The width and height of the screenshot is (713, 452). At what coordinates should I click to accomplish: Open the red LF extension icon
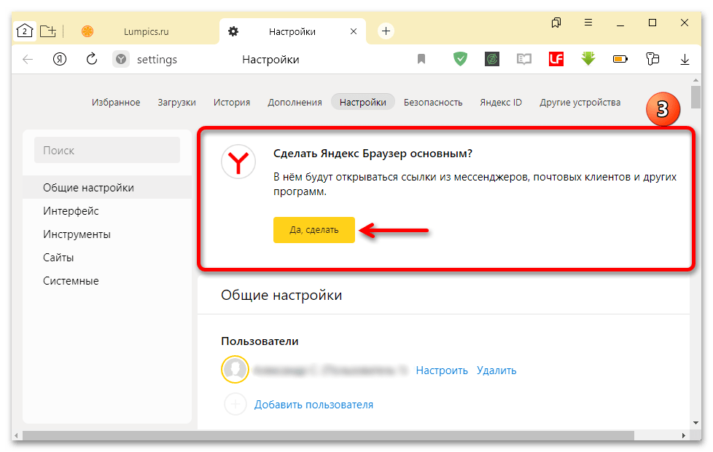(x=556, y=59)
